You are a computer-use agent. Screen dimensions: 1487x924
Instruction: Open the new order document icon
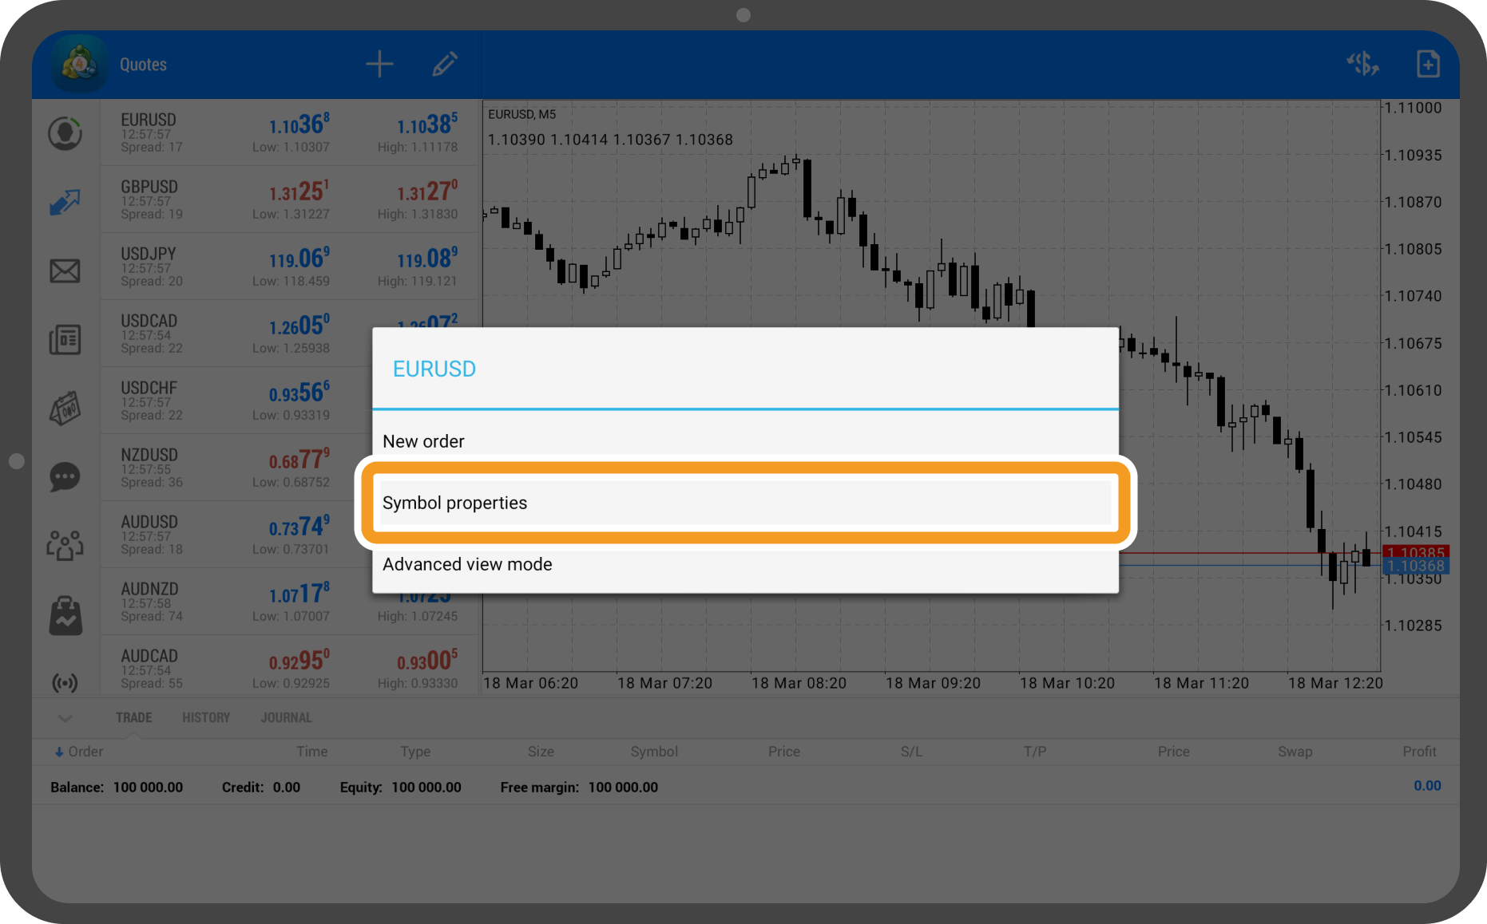(1427, 64)
